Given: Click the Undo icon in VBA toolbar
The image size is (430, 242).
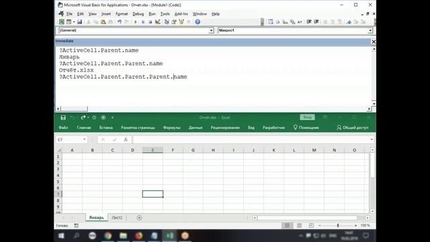Looking at the screenshot, I should click(x=120, y=22).
